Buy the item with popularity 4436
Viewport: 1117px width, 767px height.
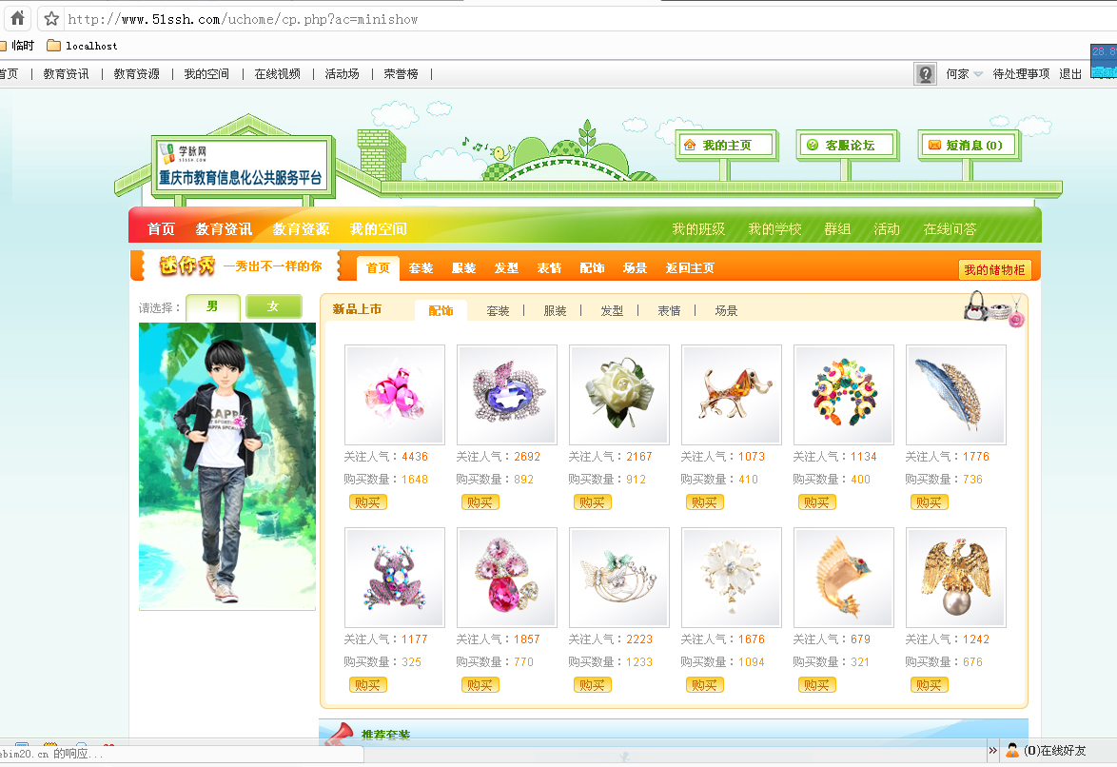[x=367, y=502]
